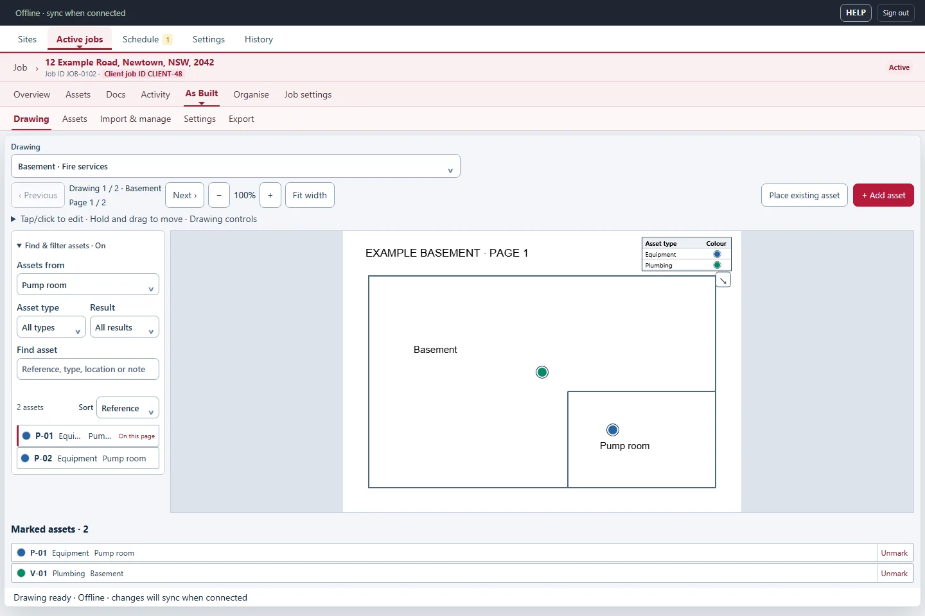The image size is (925, 616).
Task: Click Equipment colour dot in legend
Action: pyautogui.click(x=717, y=255)
